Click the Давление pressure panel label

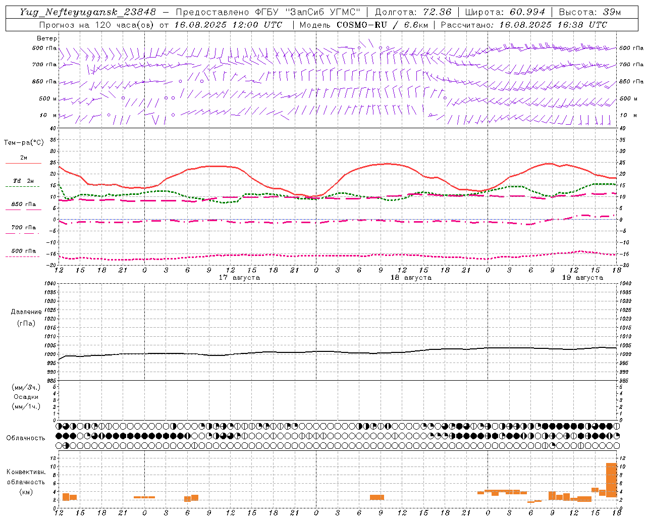pos(26,312)
